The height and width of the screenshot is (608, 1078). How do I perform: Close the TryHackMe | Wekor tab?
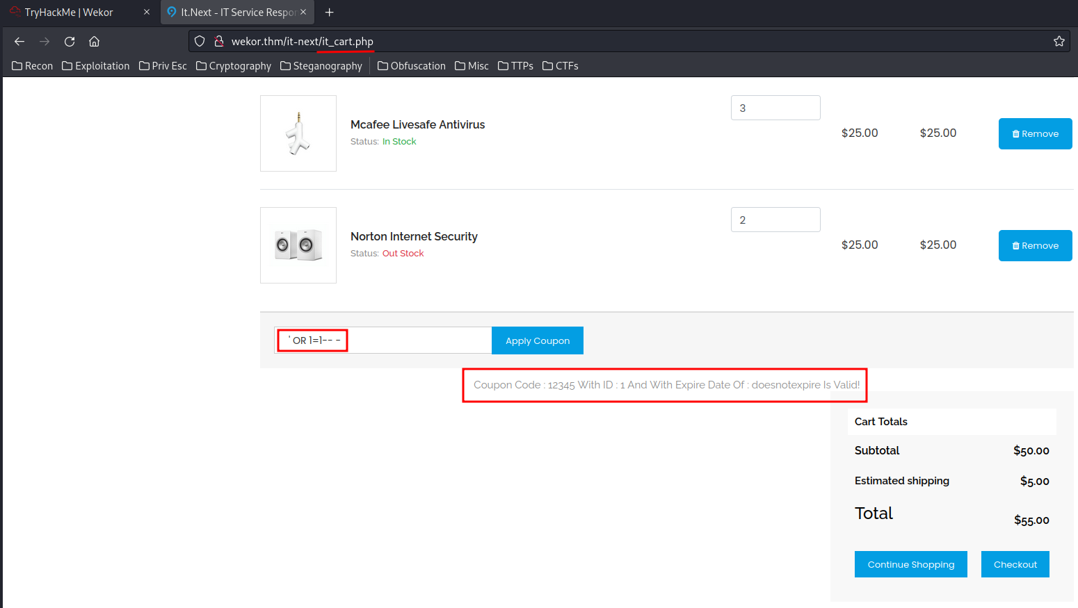tap(147, 13)
